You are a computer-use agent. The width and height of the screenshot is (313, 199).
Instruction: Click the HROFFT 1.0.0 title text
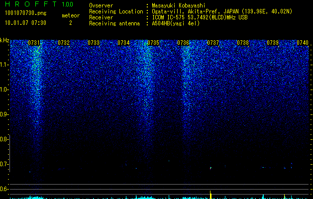39,4
